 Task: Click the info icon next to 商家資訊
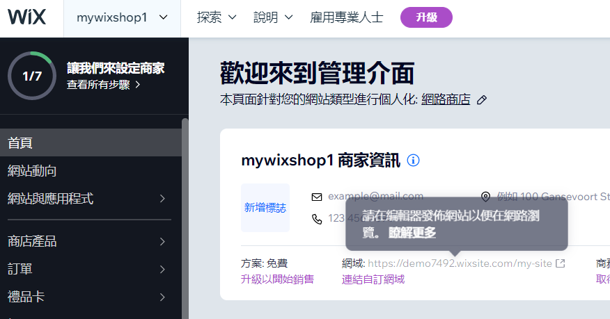(413, 161)
